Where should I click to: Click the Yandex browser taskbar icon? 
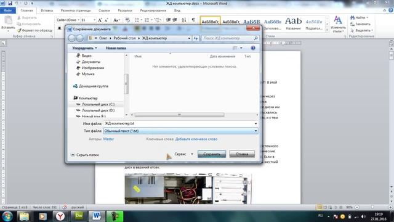(x=60, y=216)
